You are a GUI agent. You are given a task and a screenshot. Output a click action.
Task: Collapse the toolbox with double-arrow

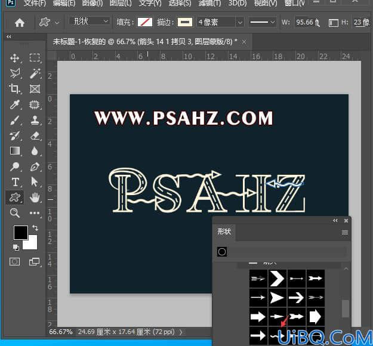[9, 36]
